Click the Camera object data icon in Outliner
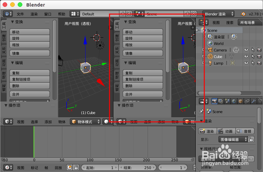The image size is (263, 172). click(x=236, y=50)
